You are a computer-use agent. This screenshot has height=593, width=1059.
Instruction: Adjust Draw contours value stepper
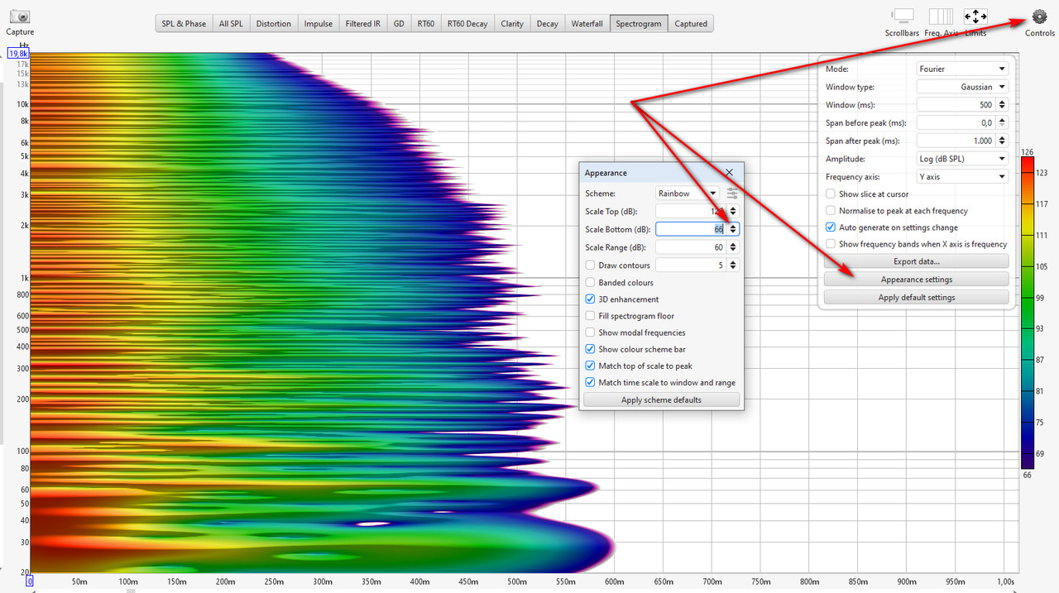[x=733, y=265]
